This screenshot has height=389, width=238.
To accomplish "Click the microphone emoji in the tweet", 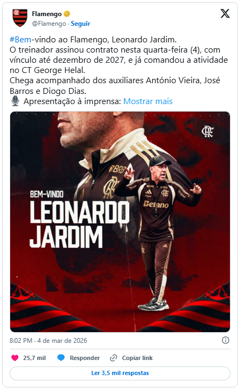I will pos(15,101).
